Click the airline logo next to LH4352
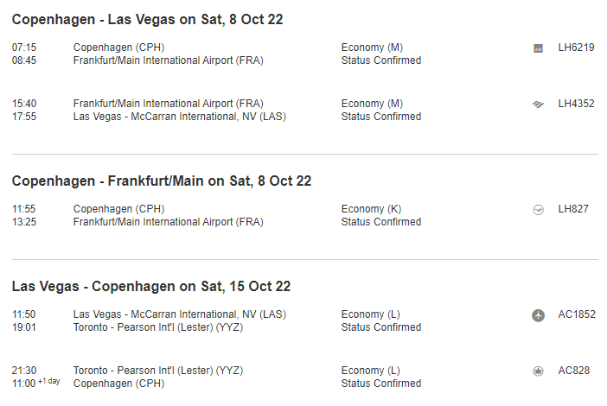 click(538, 105)
